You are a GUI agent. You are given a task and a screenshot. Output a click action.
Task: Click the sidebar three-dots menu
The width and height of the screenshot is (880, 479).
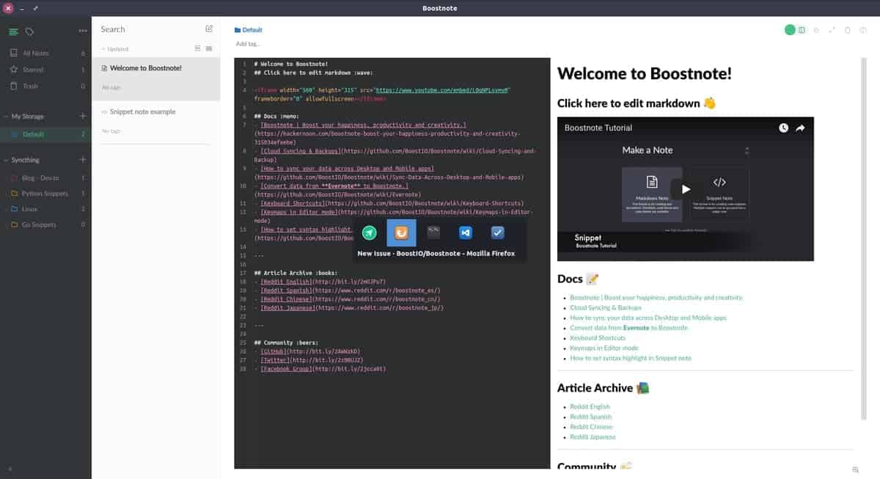click(x=83, y=31)
